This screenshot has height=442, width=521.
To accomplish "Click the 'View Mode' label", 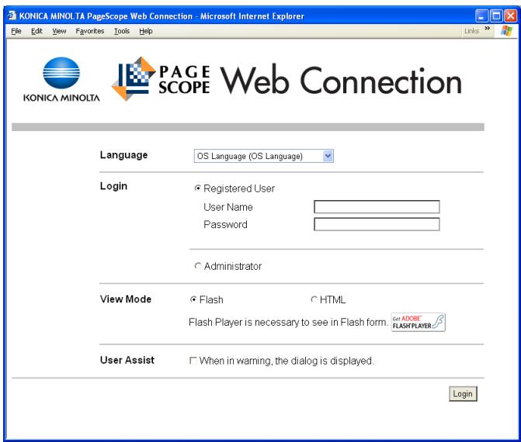I will tap(126, 299).
